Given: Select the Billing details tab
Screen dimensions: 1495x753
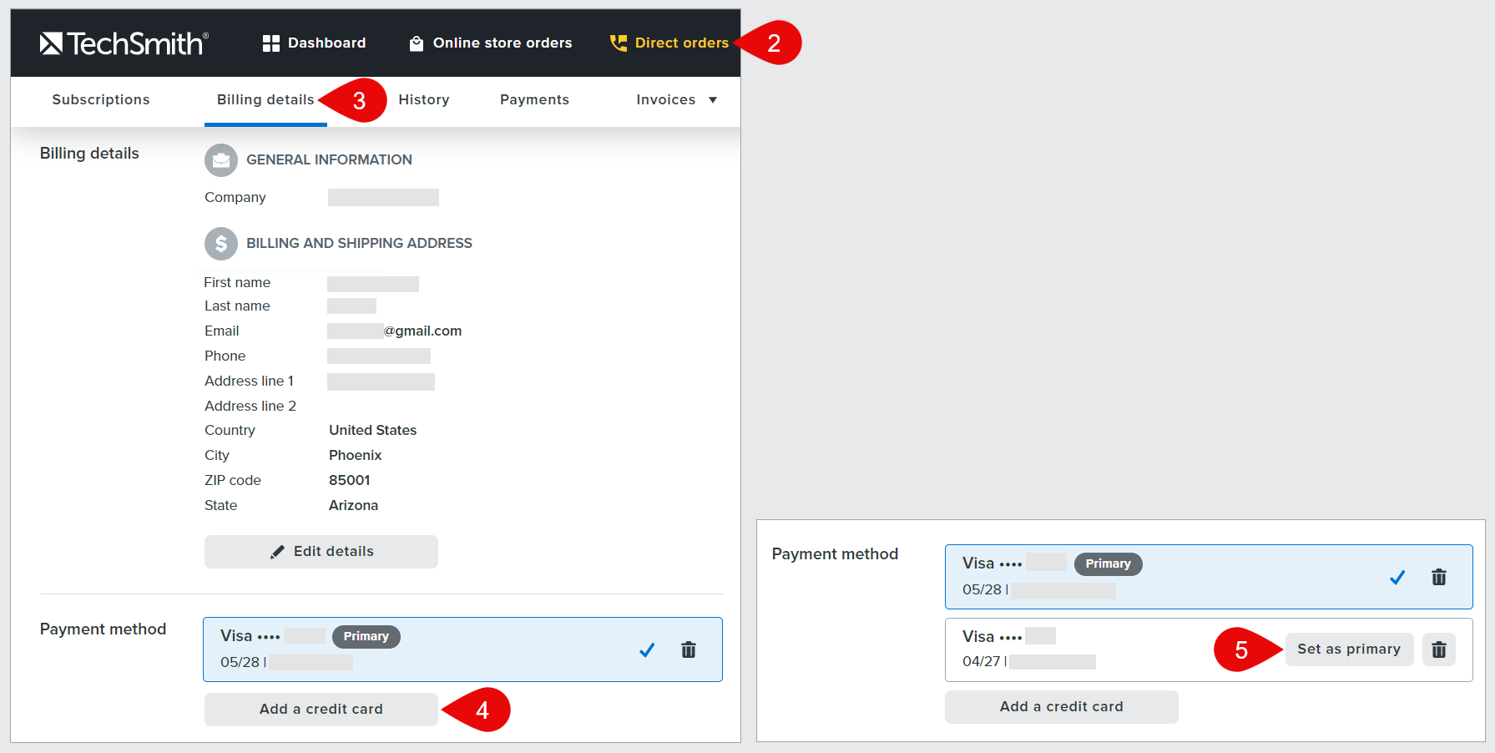Looking at the screenshot, I should pyautogui.click(x=265, y=100).
